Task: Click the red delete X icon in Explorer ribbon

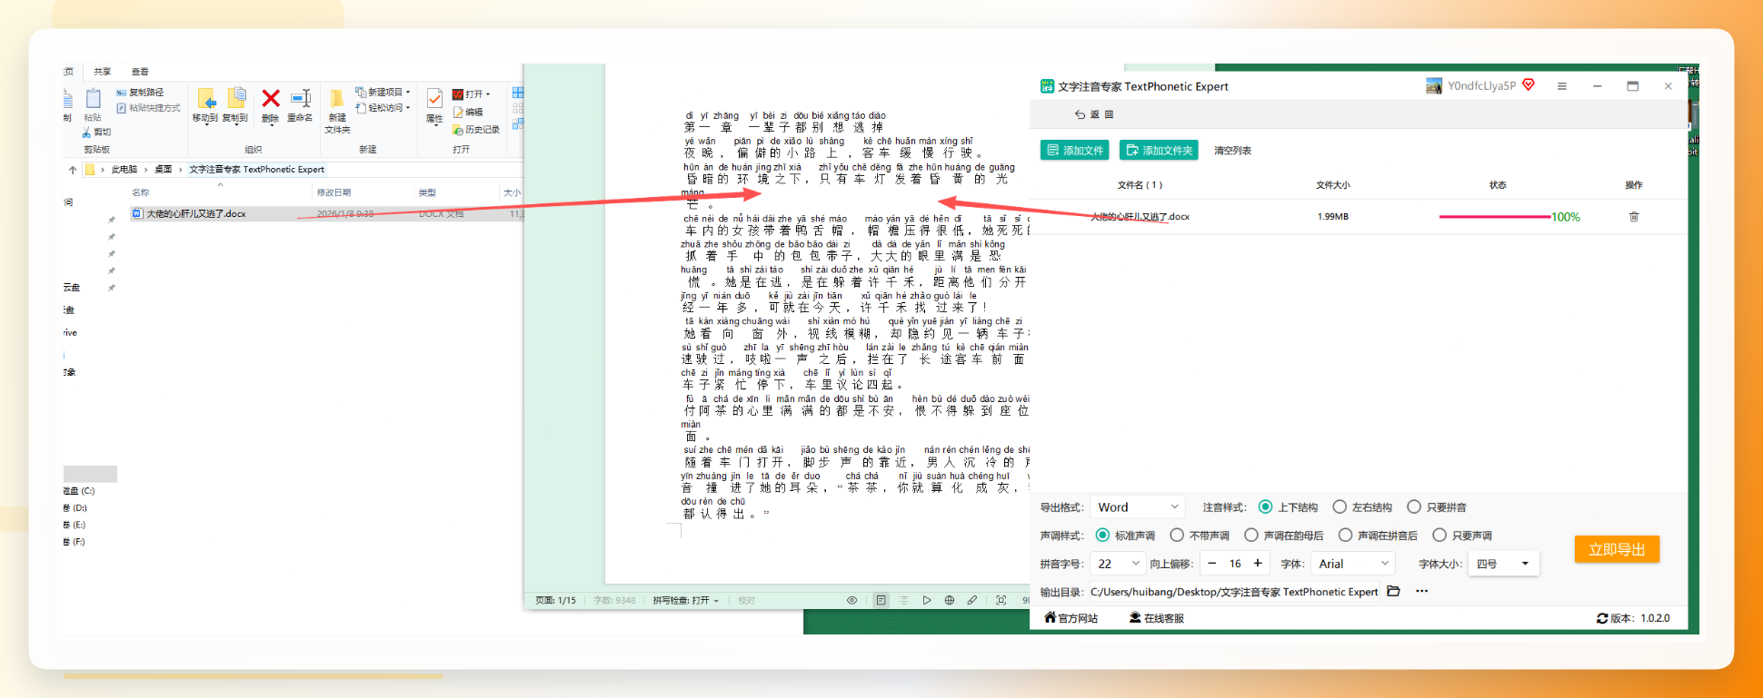Action: pos(271,99)
